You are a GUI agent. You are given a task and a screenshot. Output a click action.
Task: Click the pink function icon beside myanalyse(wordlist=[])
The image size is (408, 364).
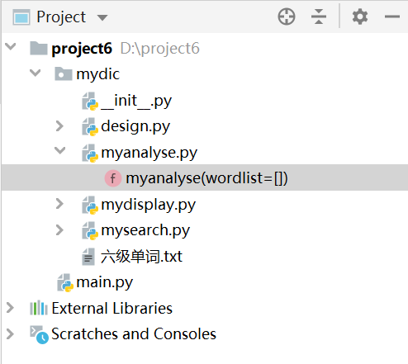click(x=113, y=178)
